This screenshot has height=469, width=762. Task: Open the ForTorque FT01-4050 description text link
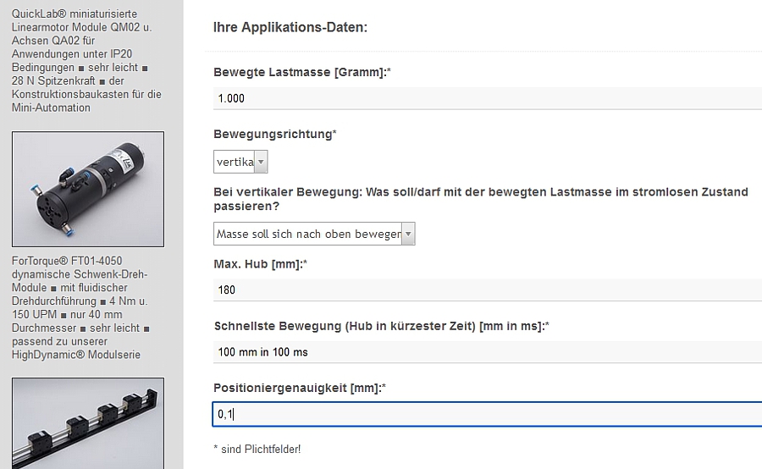tap(80, 307)
